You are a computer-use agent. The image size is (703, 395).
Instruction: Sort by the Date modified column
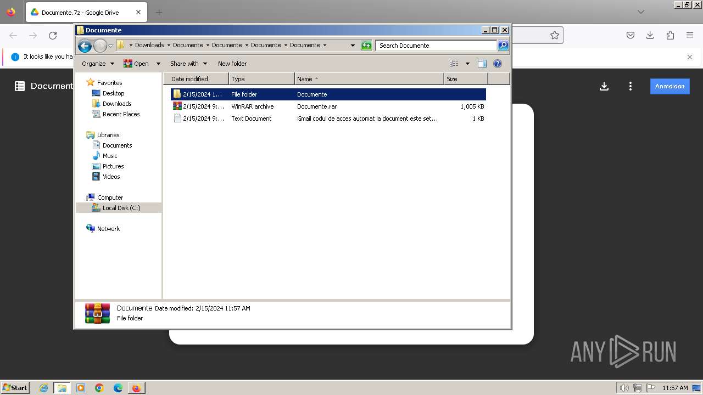click(x=196, y=79)
